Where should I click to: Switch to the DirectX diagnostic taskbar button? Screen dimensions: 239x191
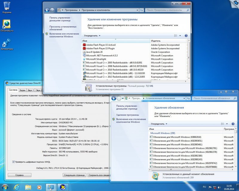click(x=63, y=187)
